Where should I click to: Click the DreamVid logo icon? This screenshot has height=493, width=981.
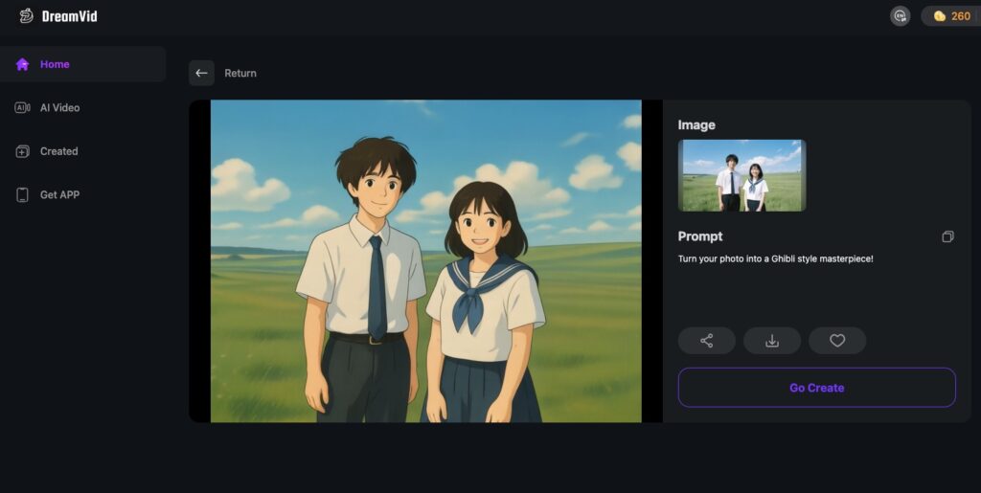26,15
